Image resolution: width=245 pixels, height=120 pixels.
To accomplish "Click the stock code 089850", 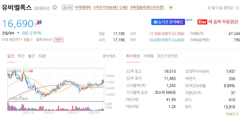I will point(42,8).
